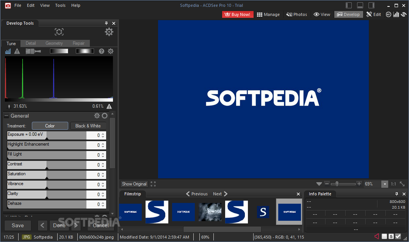Click Dehaze value stepper arrows
The width and height of the screenshot is (409, 242).
point(103,204)
